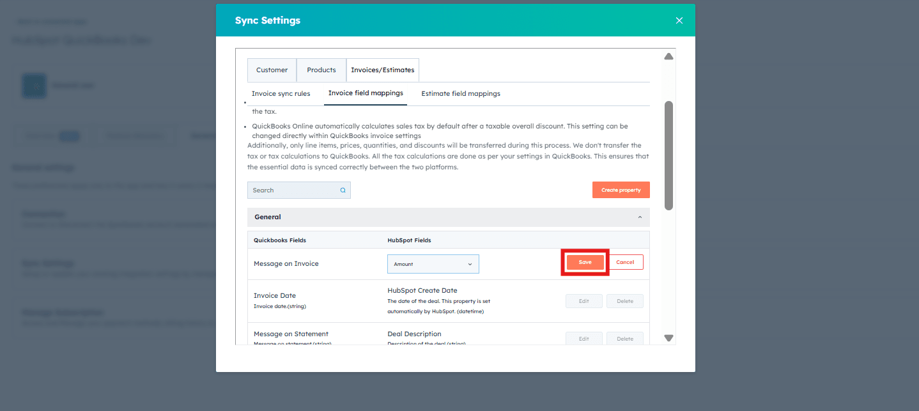919x411 pixels.
Task: Click the Sync Settings title
Action: (x=268, y=20)
